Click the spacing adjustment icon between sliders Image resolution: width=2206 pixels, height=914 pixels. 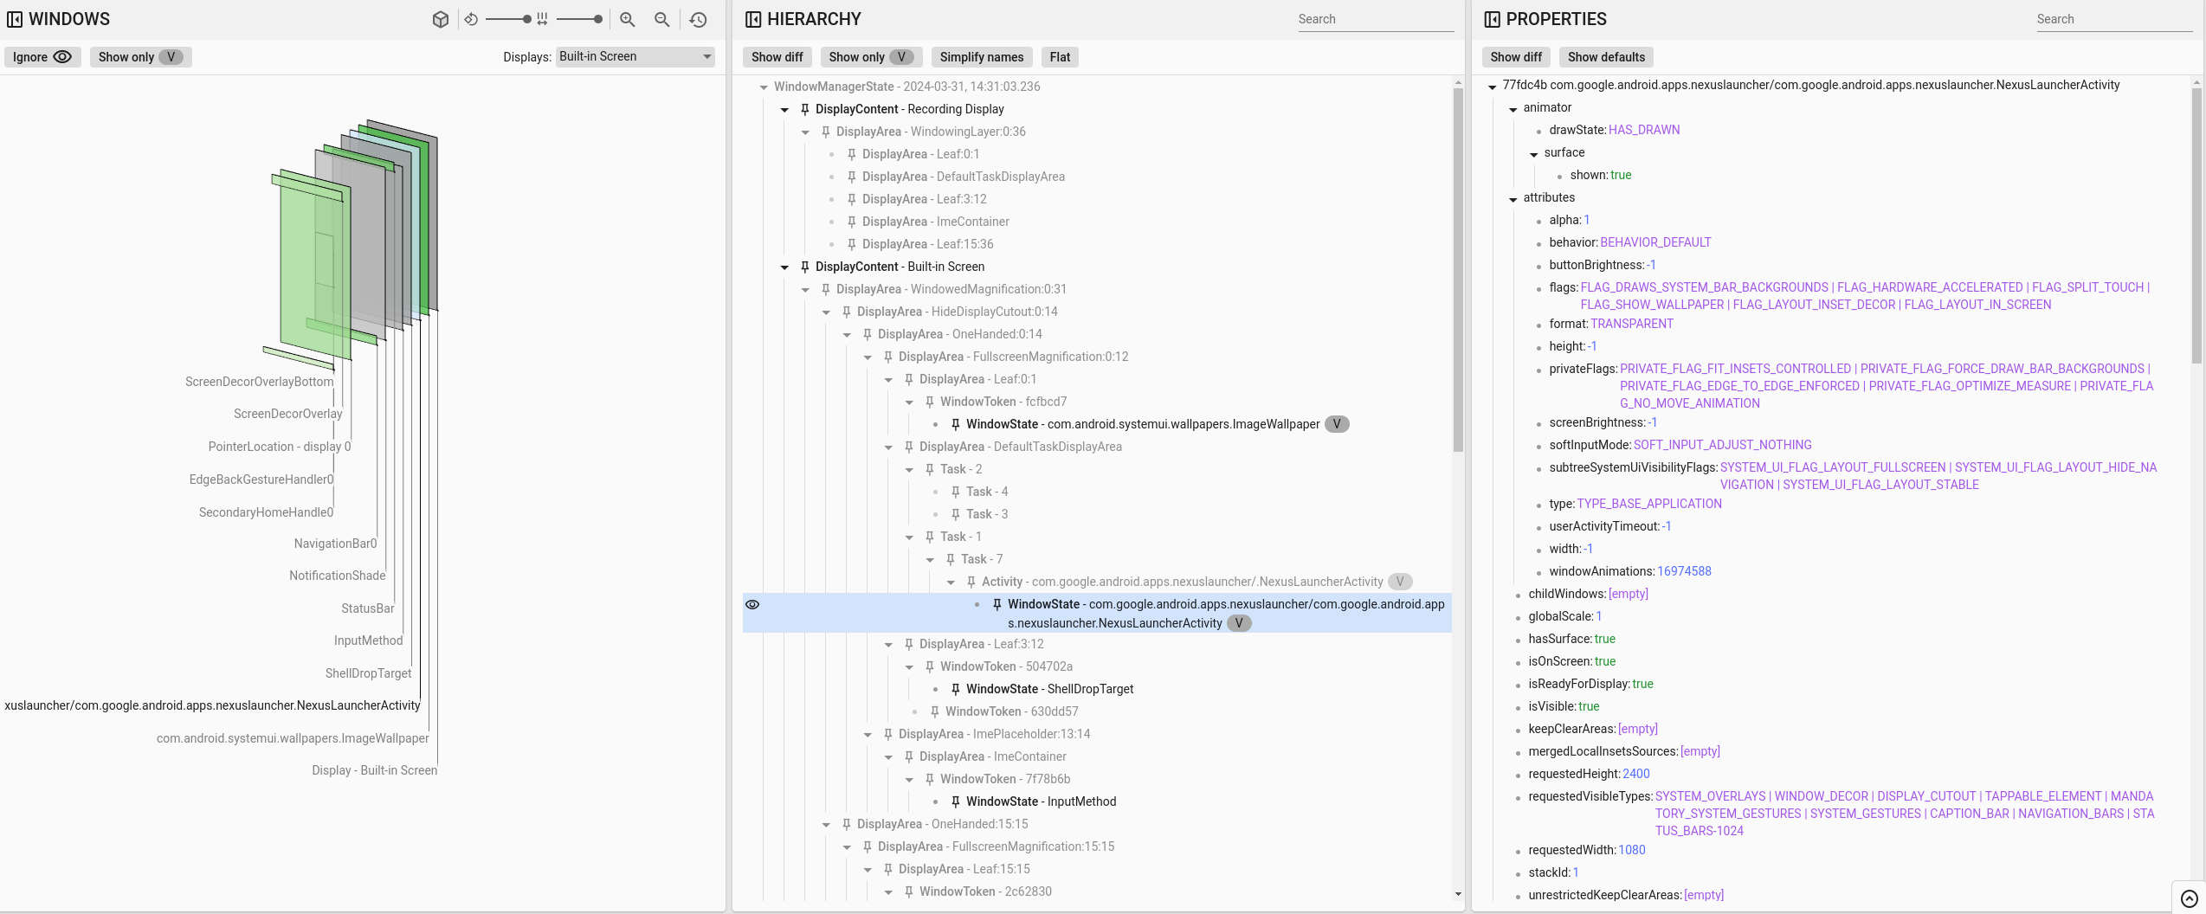click(x=544, y=19)
